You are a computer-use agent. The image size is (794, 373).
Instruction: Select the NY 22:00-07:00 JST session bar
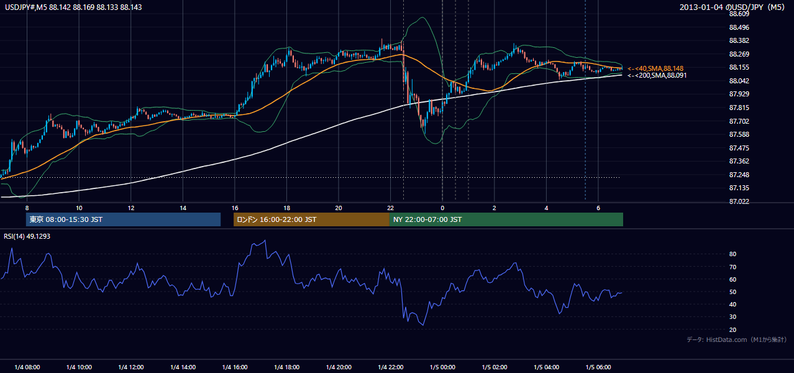pos(506,219)
